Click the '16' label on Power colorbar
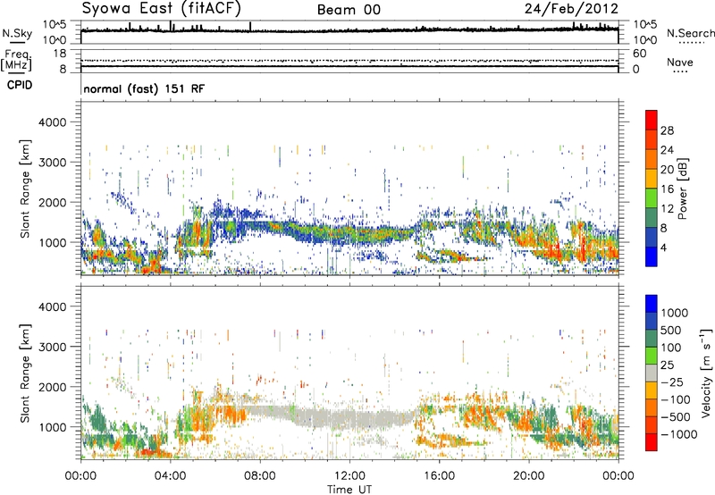The image size is (715, 495). point(667,189)
